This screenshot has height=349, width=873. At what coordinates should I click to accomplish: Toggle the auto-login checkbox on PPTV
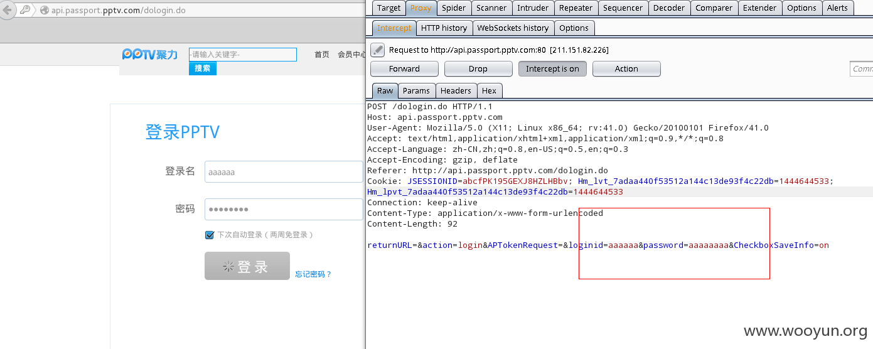click(210, 235)
